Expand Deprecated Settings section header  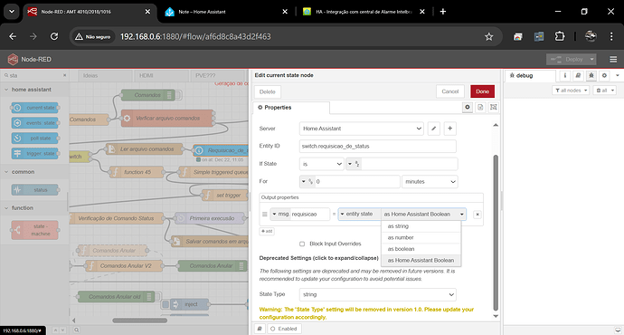point(318,258)
